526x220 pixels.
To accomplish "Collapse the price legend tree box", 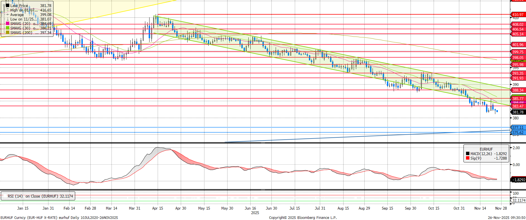I will pos(4,5).
